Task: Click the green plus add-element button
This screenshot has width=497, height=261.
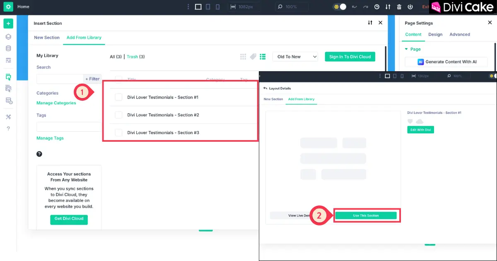Action: coord(8,24)
